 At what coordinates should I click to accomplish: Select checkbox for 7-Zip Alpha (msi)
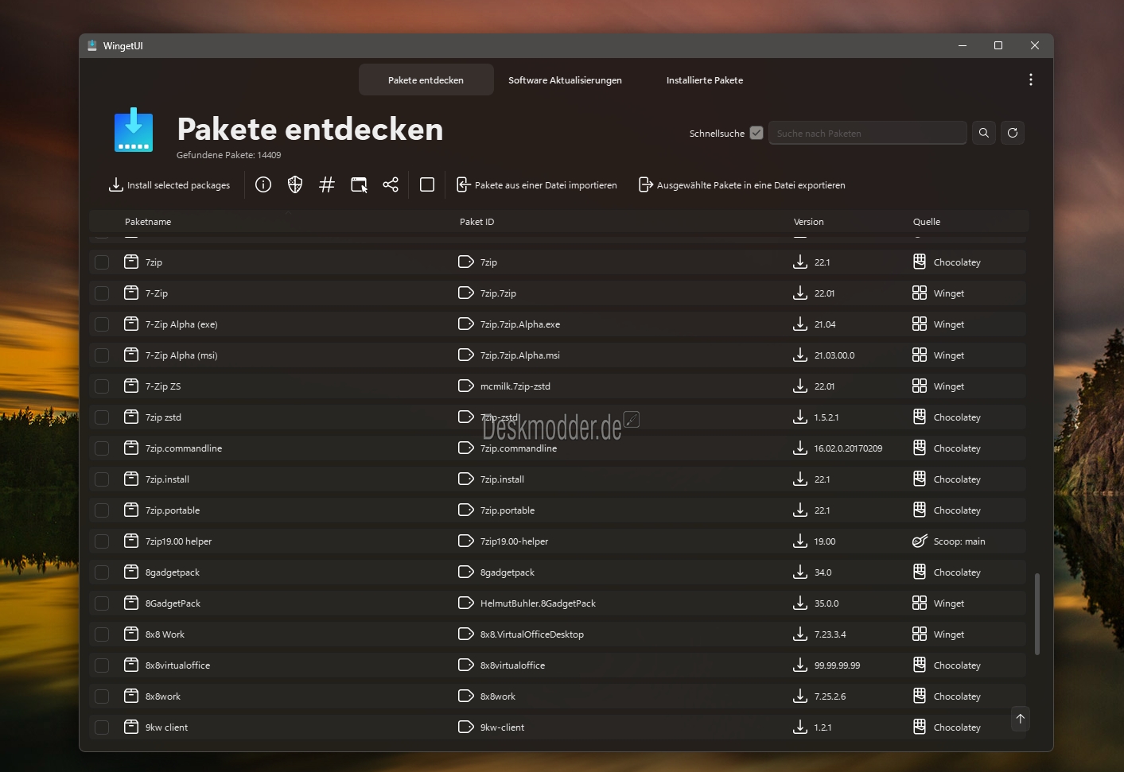(x=102, y=355)
